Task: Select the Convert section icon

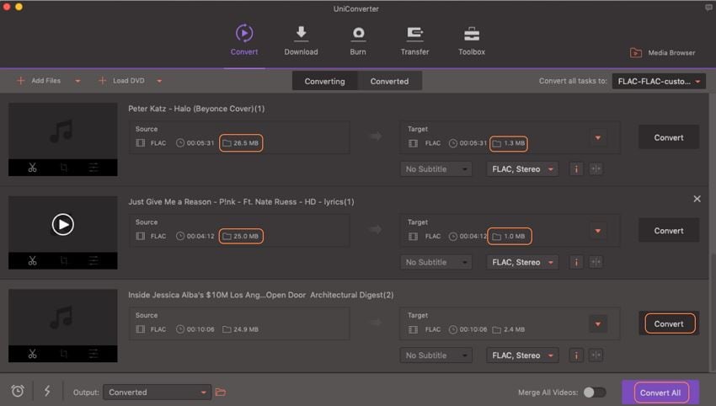Action: coord(244,34)
